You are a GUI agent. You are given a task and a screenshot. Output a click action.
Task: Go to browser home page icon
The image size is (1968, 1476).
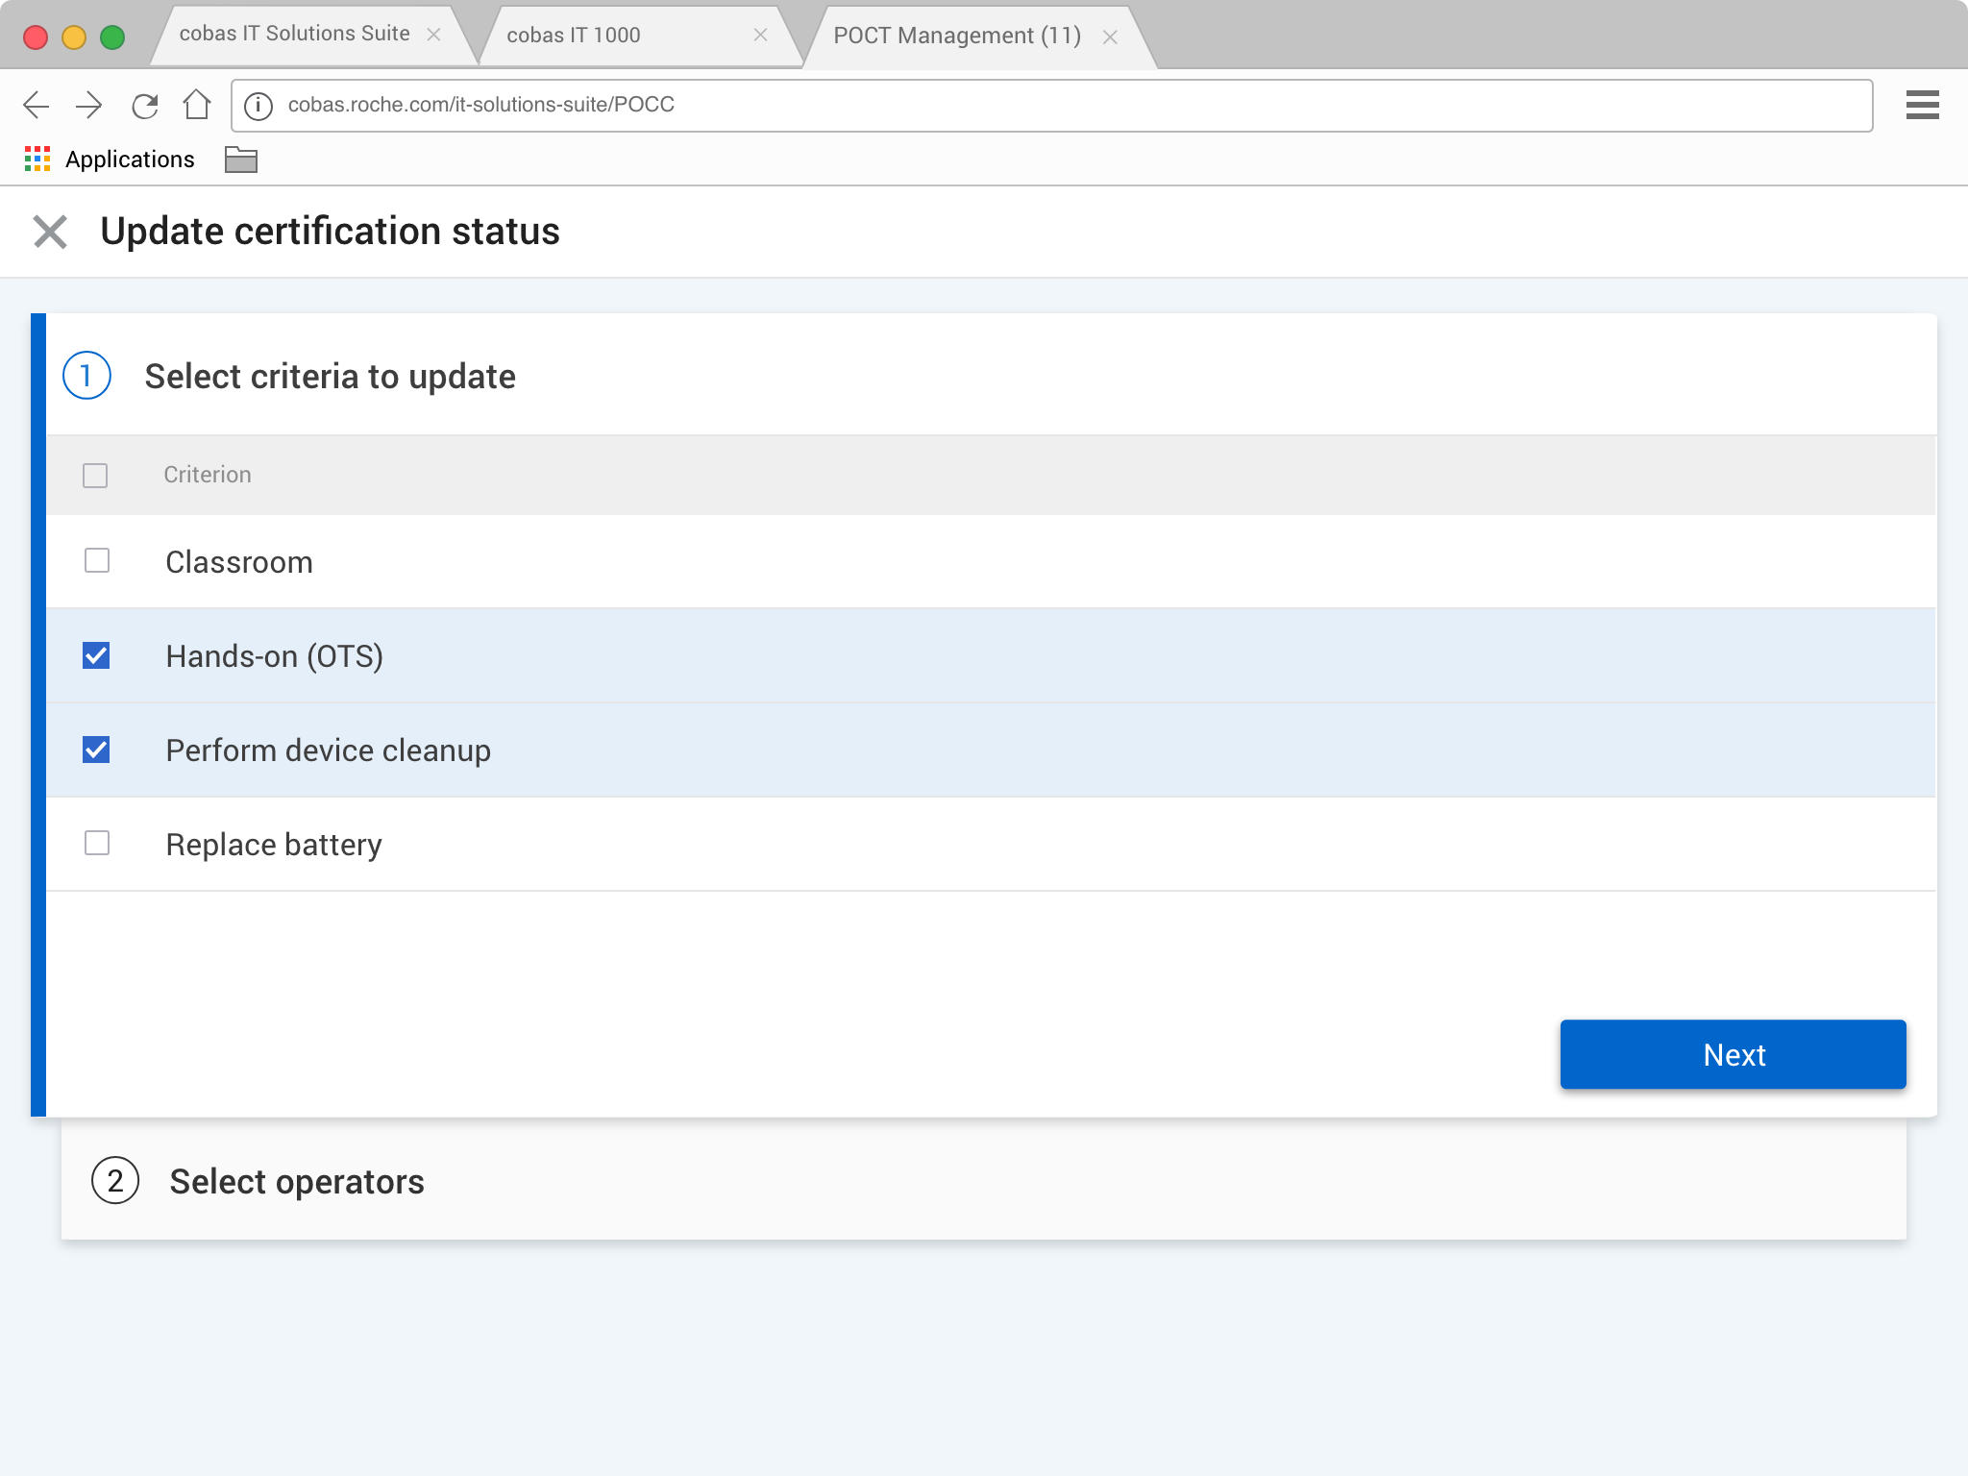[197, 105]
